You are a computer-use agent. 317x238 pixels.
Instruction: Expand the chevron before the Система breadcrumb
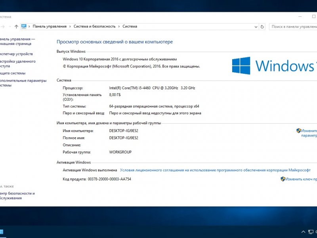click(119, 27)
